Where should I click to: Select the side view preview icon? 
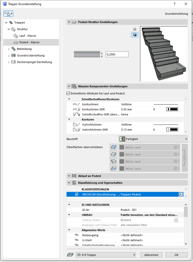coord(135,29)
